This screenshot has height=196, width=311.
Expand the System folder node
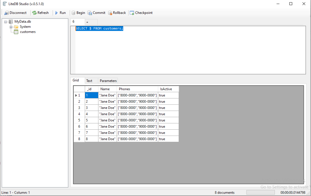tap(11, 27)
